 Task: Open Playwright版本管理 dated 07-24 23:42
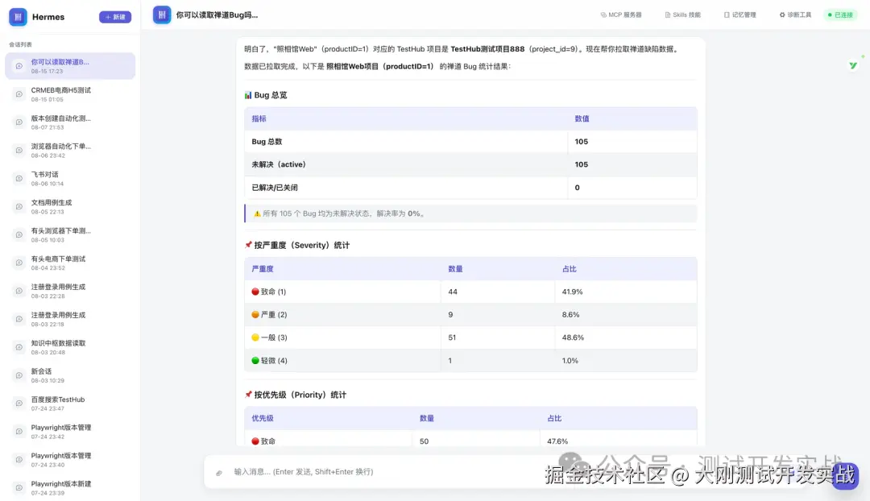coord(70,432)
